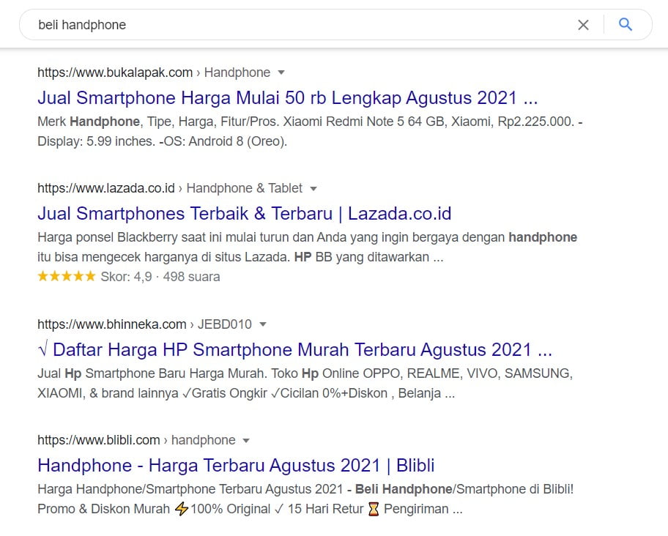Expand dropdown arrow next to blibli handphone
Screen dimensions: 668x536
pyautogui.click(x=246, y=440)
